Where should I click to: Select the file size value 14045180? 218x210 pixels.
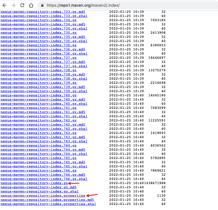(157, 96)
